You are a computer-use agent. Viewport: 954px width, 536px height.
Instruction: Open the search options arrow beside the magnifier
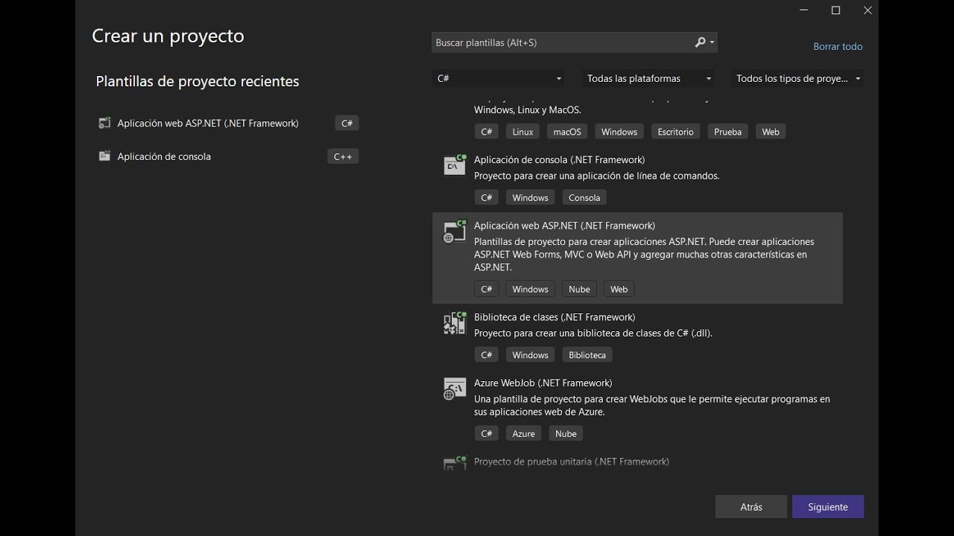(x=713, y=42)
